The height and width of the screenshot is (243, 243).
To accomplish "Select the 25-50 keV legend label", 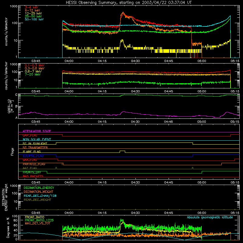I will [x=33, y=16].
